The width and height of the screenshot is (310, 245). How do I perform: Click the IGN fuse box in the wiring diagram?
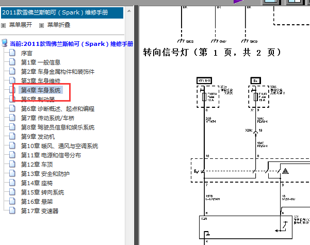208,96
